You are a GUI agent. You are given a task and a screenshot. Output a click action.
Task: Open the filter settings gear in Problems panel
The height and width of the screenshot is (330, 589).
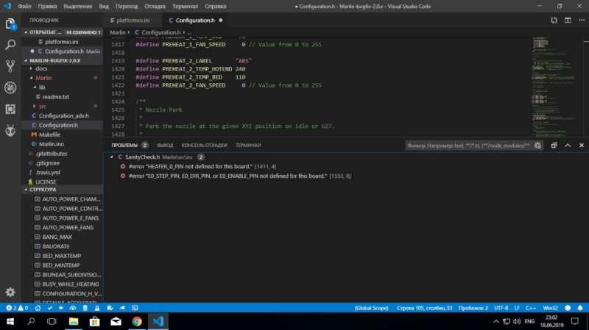(x=537, y=146)
